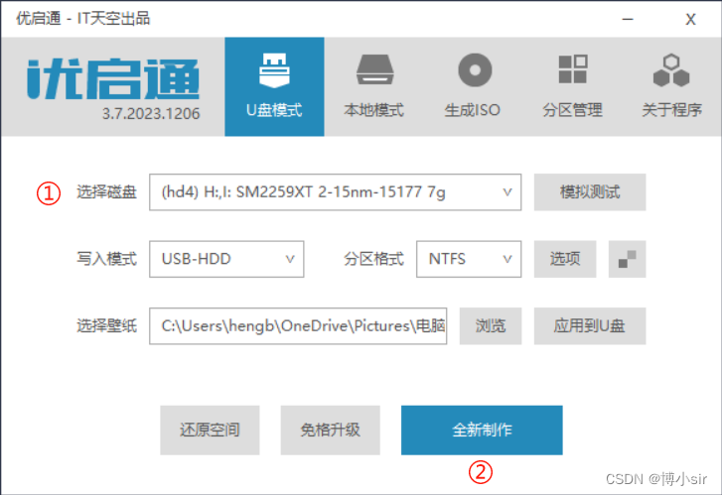Image resolution: width=722 pixels, height=495 pixels.
Task: Minimize the 优启通 window
Action: [x=628, y=19]
